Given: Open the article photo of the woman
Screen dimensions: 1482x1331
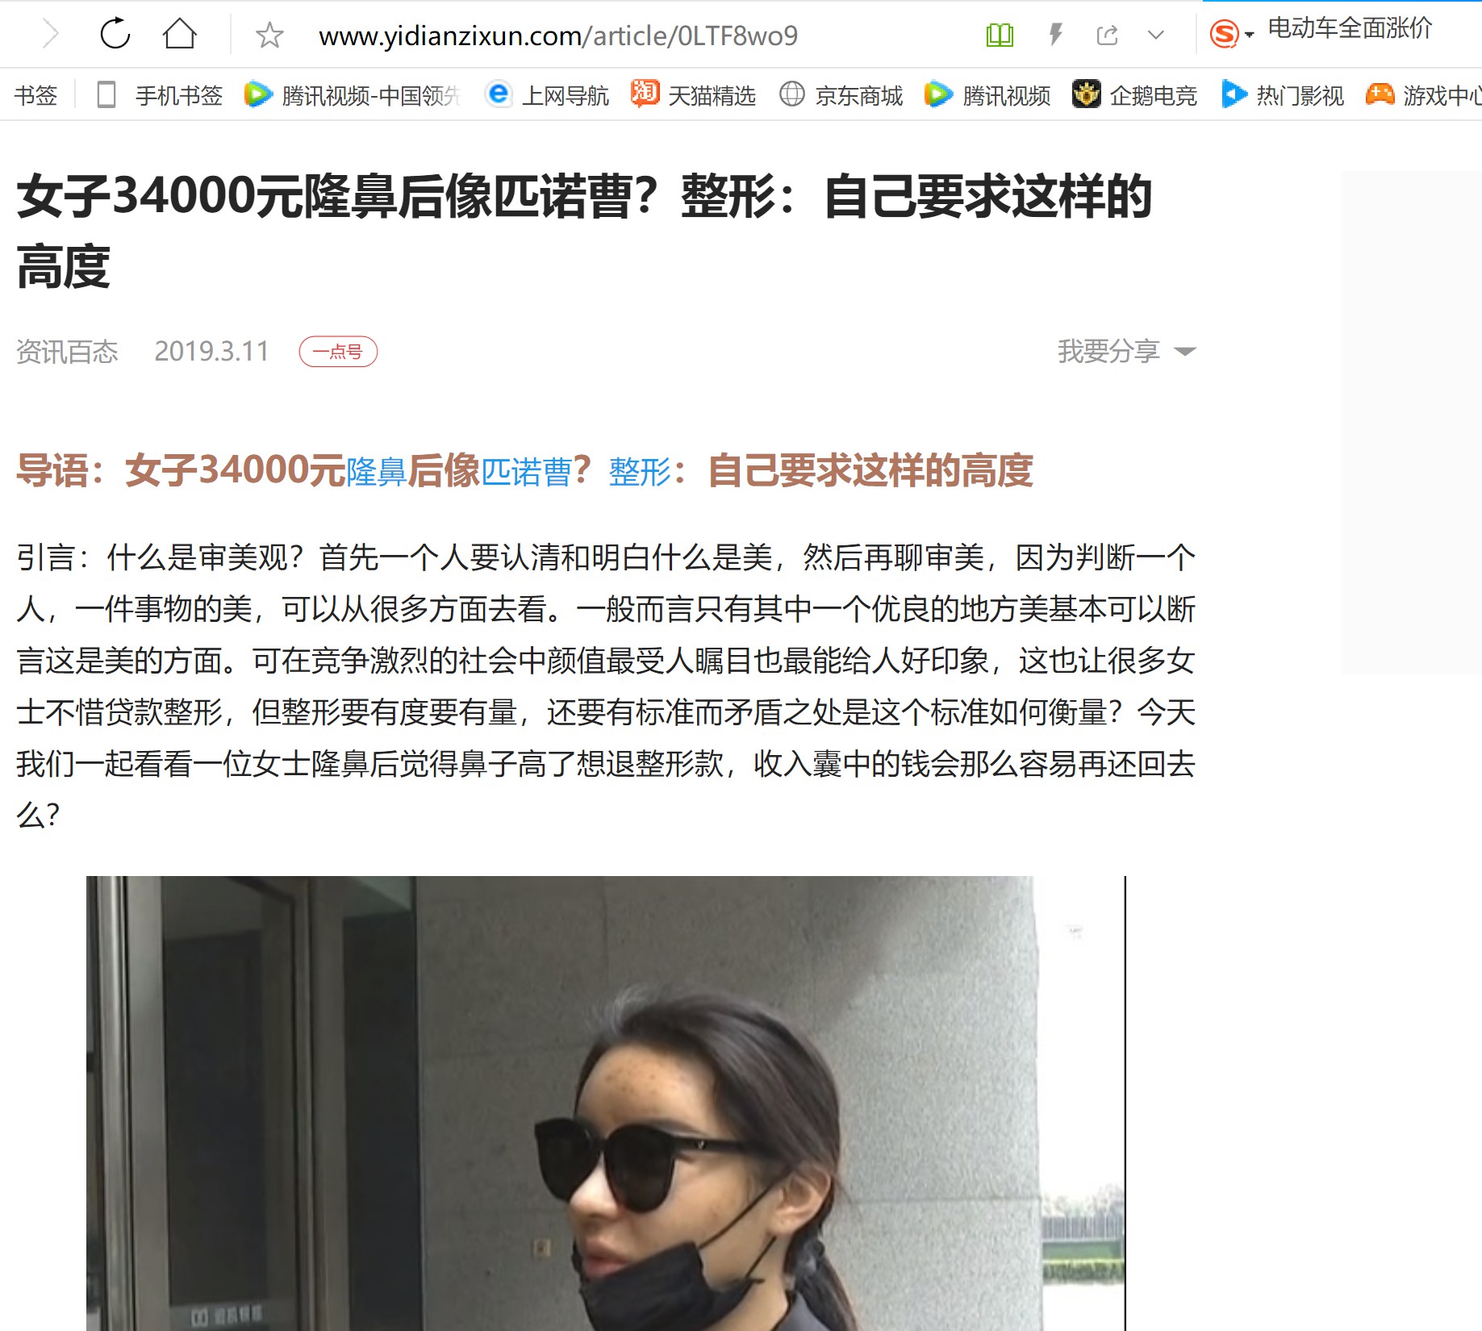Looking at the screenshot, I should 605,1103.
